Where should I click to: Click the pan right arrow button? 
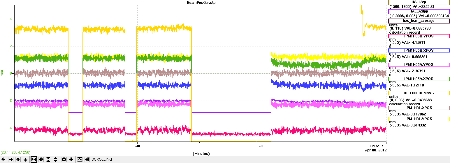[11, 160]
